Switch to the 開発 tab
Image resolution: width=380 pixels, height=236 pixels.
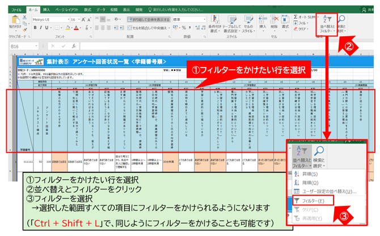(x=139, y=10)
